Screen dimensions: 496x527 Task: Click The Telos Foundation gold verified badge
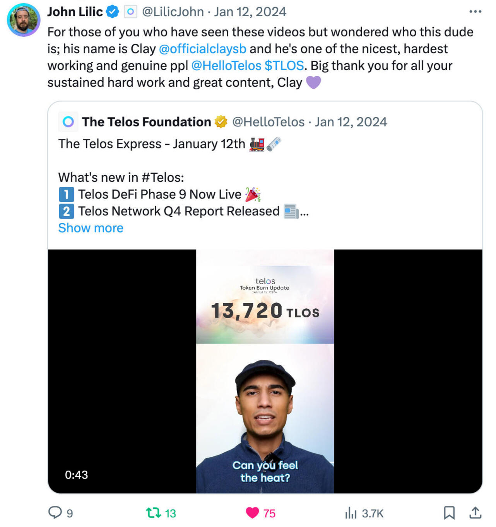(221, 122)
